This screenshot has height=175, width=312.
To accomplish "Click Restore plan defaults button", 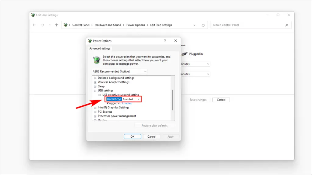I will (154, 125).
